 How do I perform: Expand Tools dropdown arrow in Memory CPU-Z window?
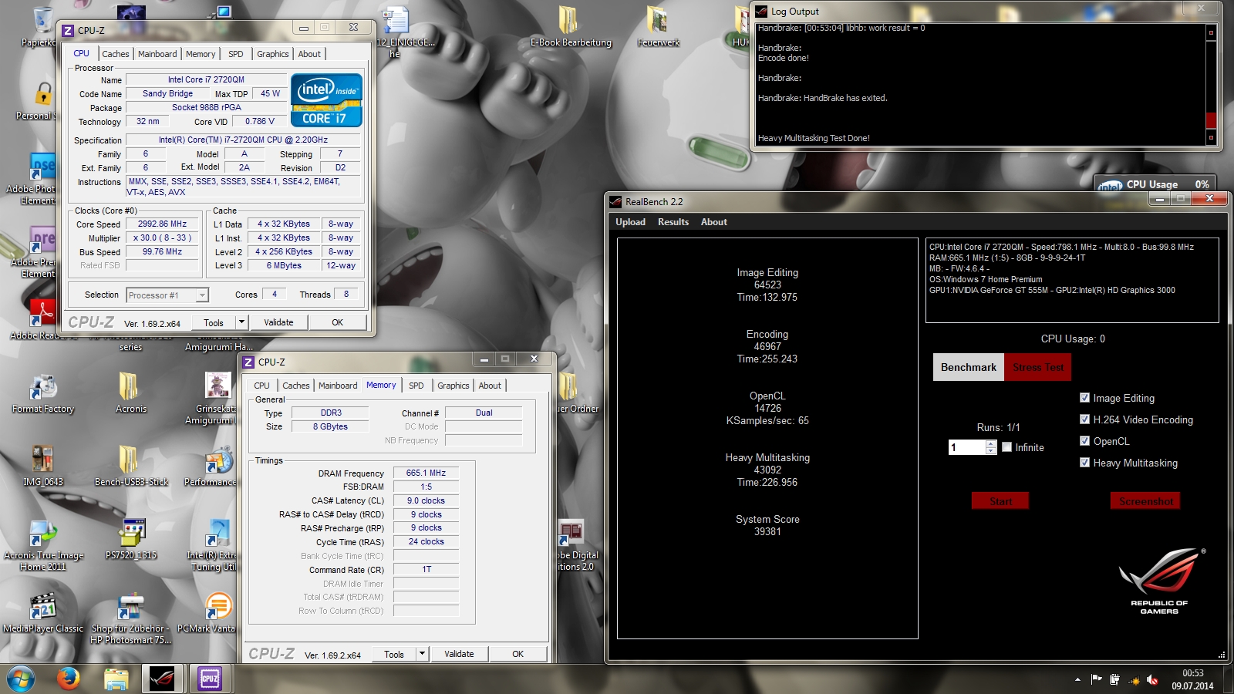(422, 654)
